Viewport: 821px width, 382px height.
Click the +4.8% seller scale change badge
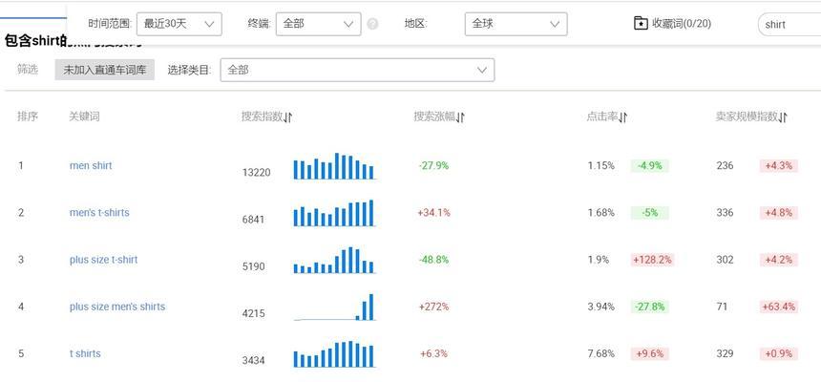pyautogui.click(x=779, y=213)
